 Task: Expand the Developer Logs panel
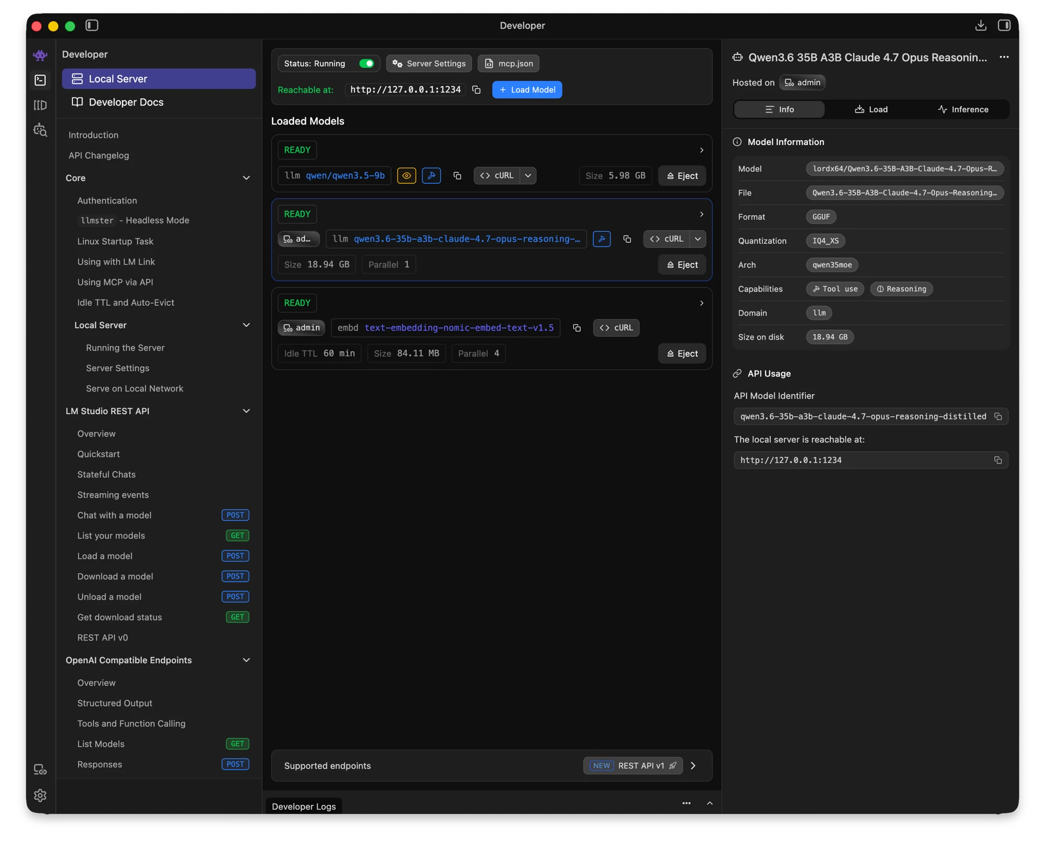pos(709,803)
